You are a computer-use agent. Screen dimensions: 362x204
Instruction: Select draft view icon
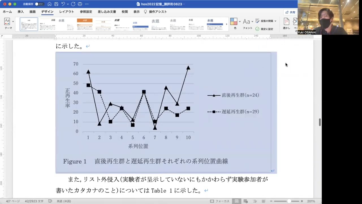point(263,201)
